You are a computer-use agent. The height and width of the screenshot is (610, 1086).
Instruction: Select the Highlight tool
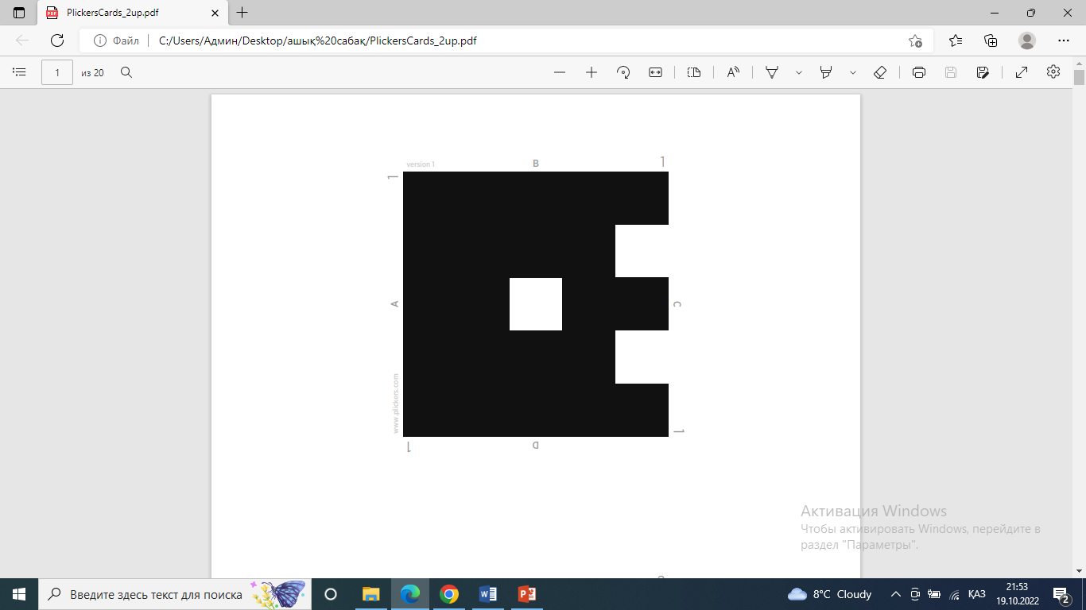coord(826,72)
